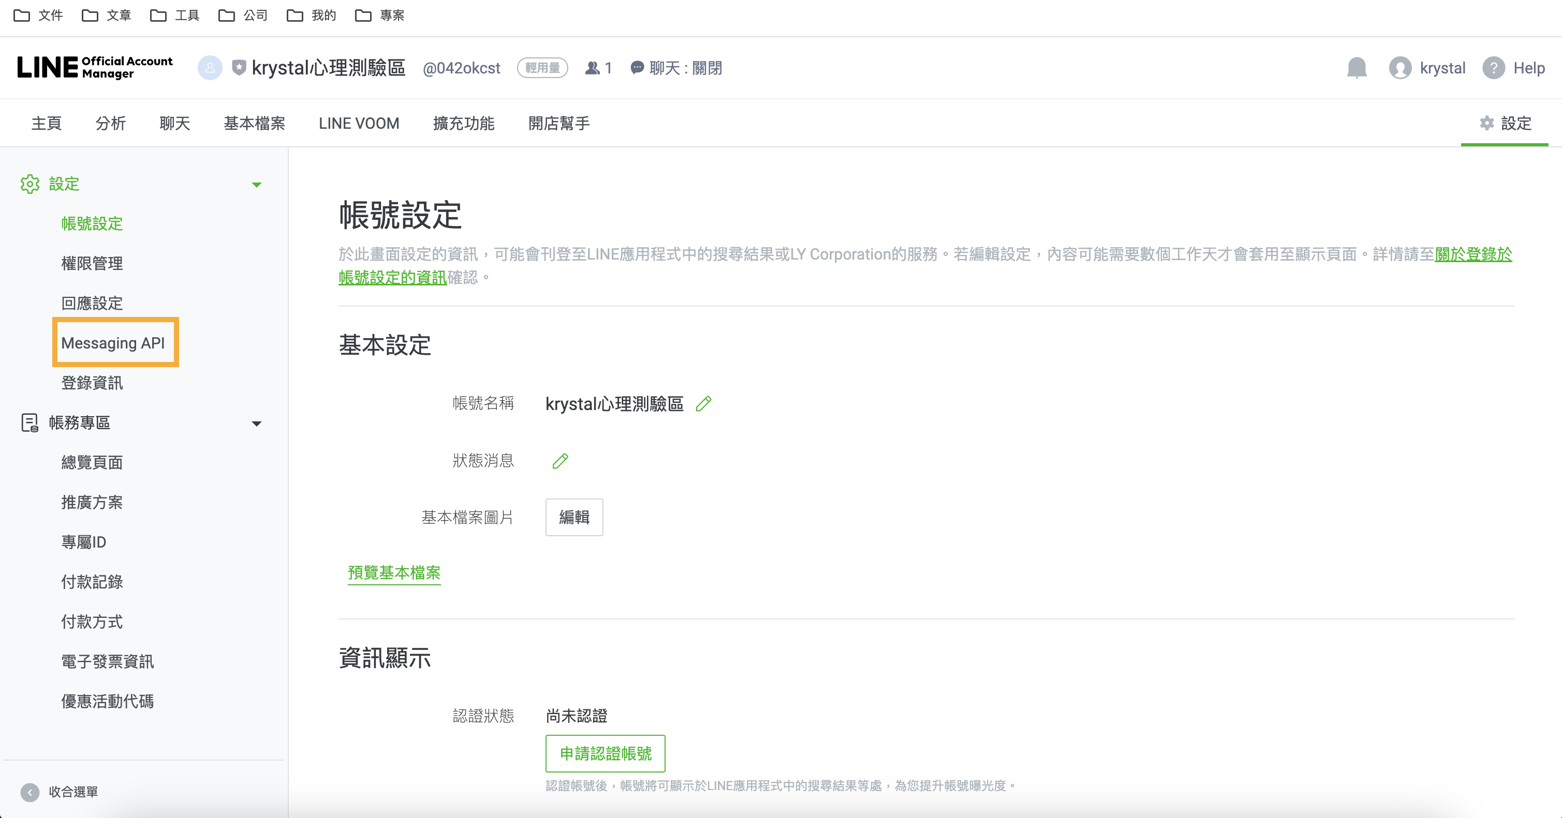Click the 帳務專區 billing document icon
1562x818 pixels.
pyautogui.click(x=30, y=423)
